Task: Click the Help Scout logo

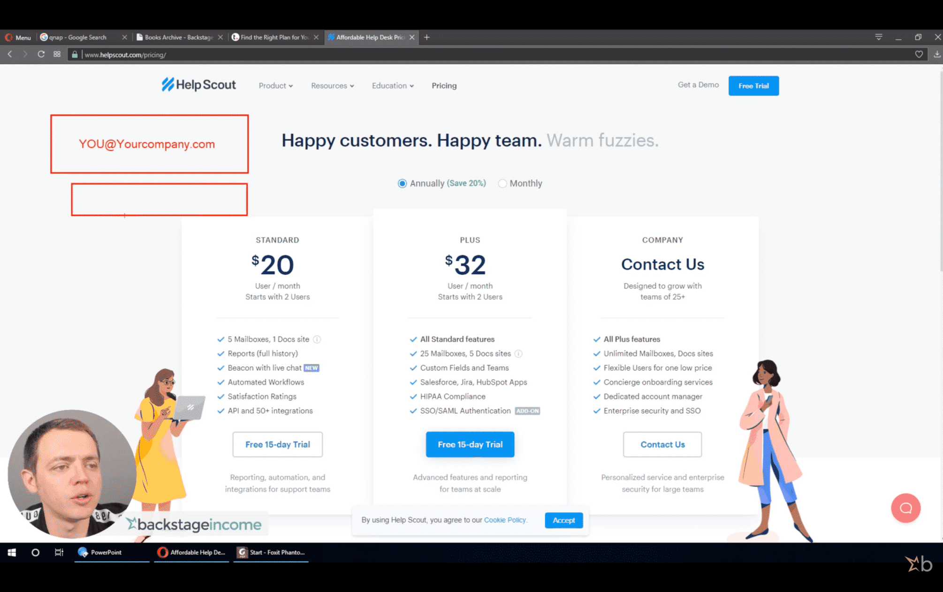Action: [x=198, y=85]
